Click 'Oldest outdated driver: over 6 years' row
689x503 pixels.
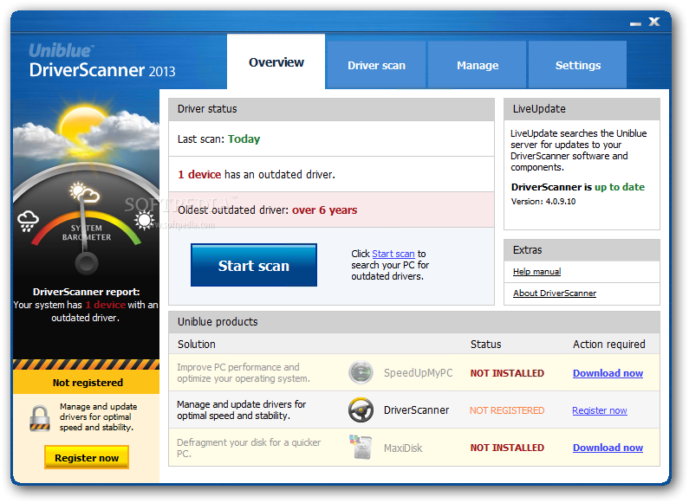331,210
